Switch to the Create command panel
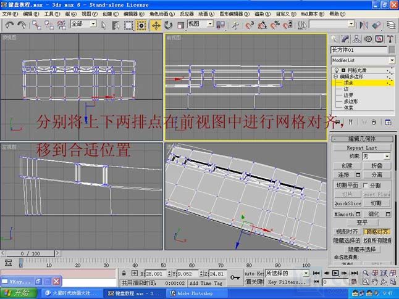 point(334,39)
